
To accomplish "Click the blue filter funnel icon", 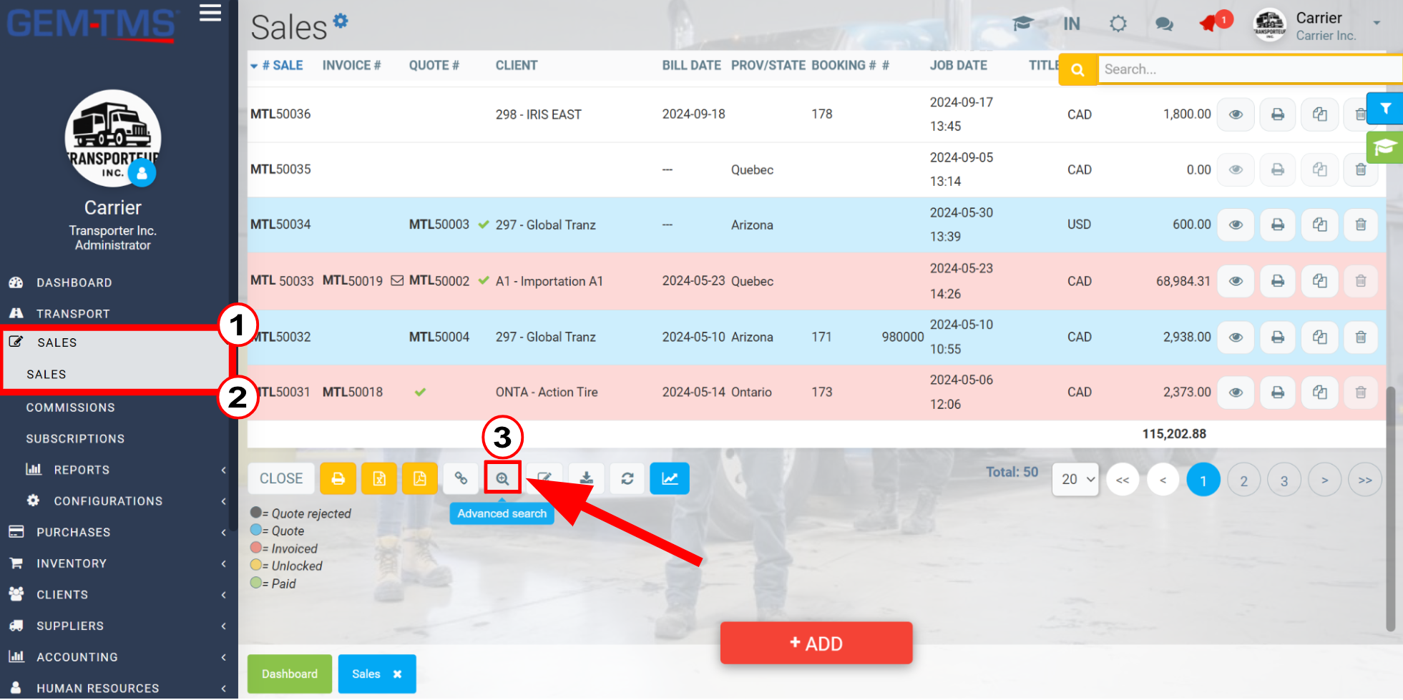I will pyautogui.click(x=1385, y=109).
